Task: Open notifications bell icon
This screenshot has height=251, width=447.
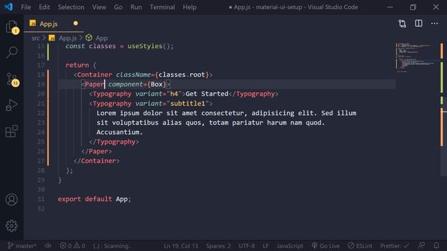Action: click(x=437, y=245)
